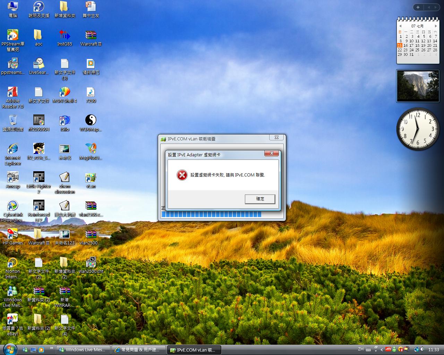The height and width of the screenshot is (355, 444).
Task: Select the 說明及支援 help icon
Action: (x=39, y=9)
